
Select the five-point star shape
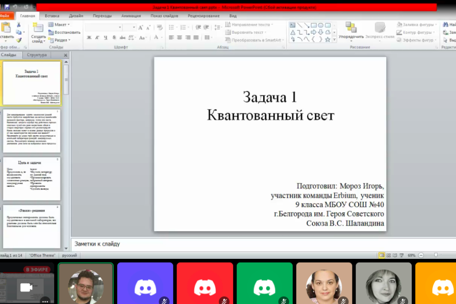coord(328,39)
